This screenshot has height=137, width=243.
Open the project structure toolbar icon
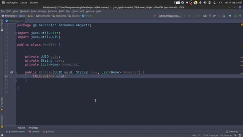pyautogui.click(x=230, y=16)
